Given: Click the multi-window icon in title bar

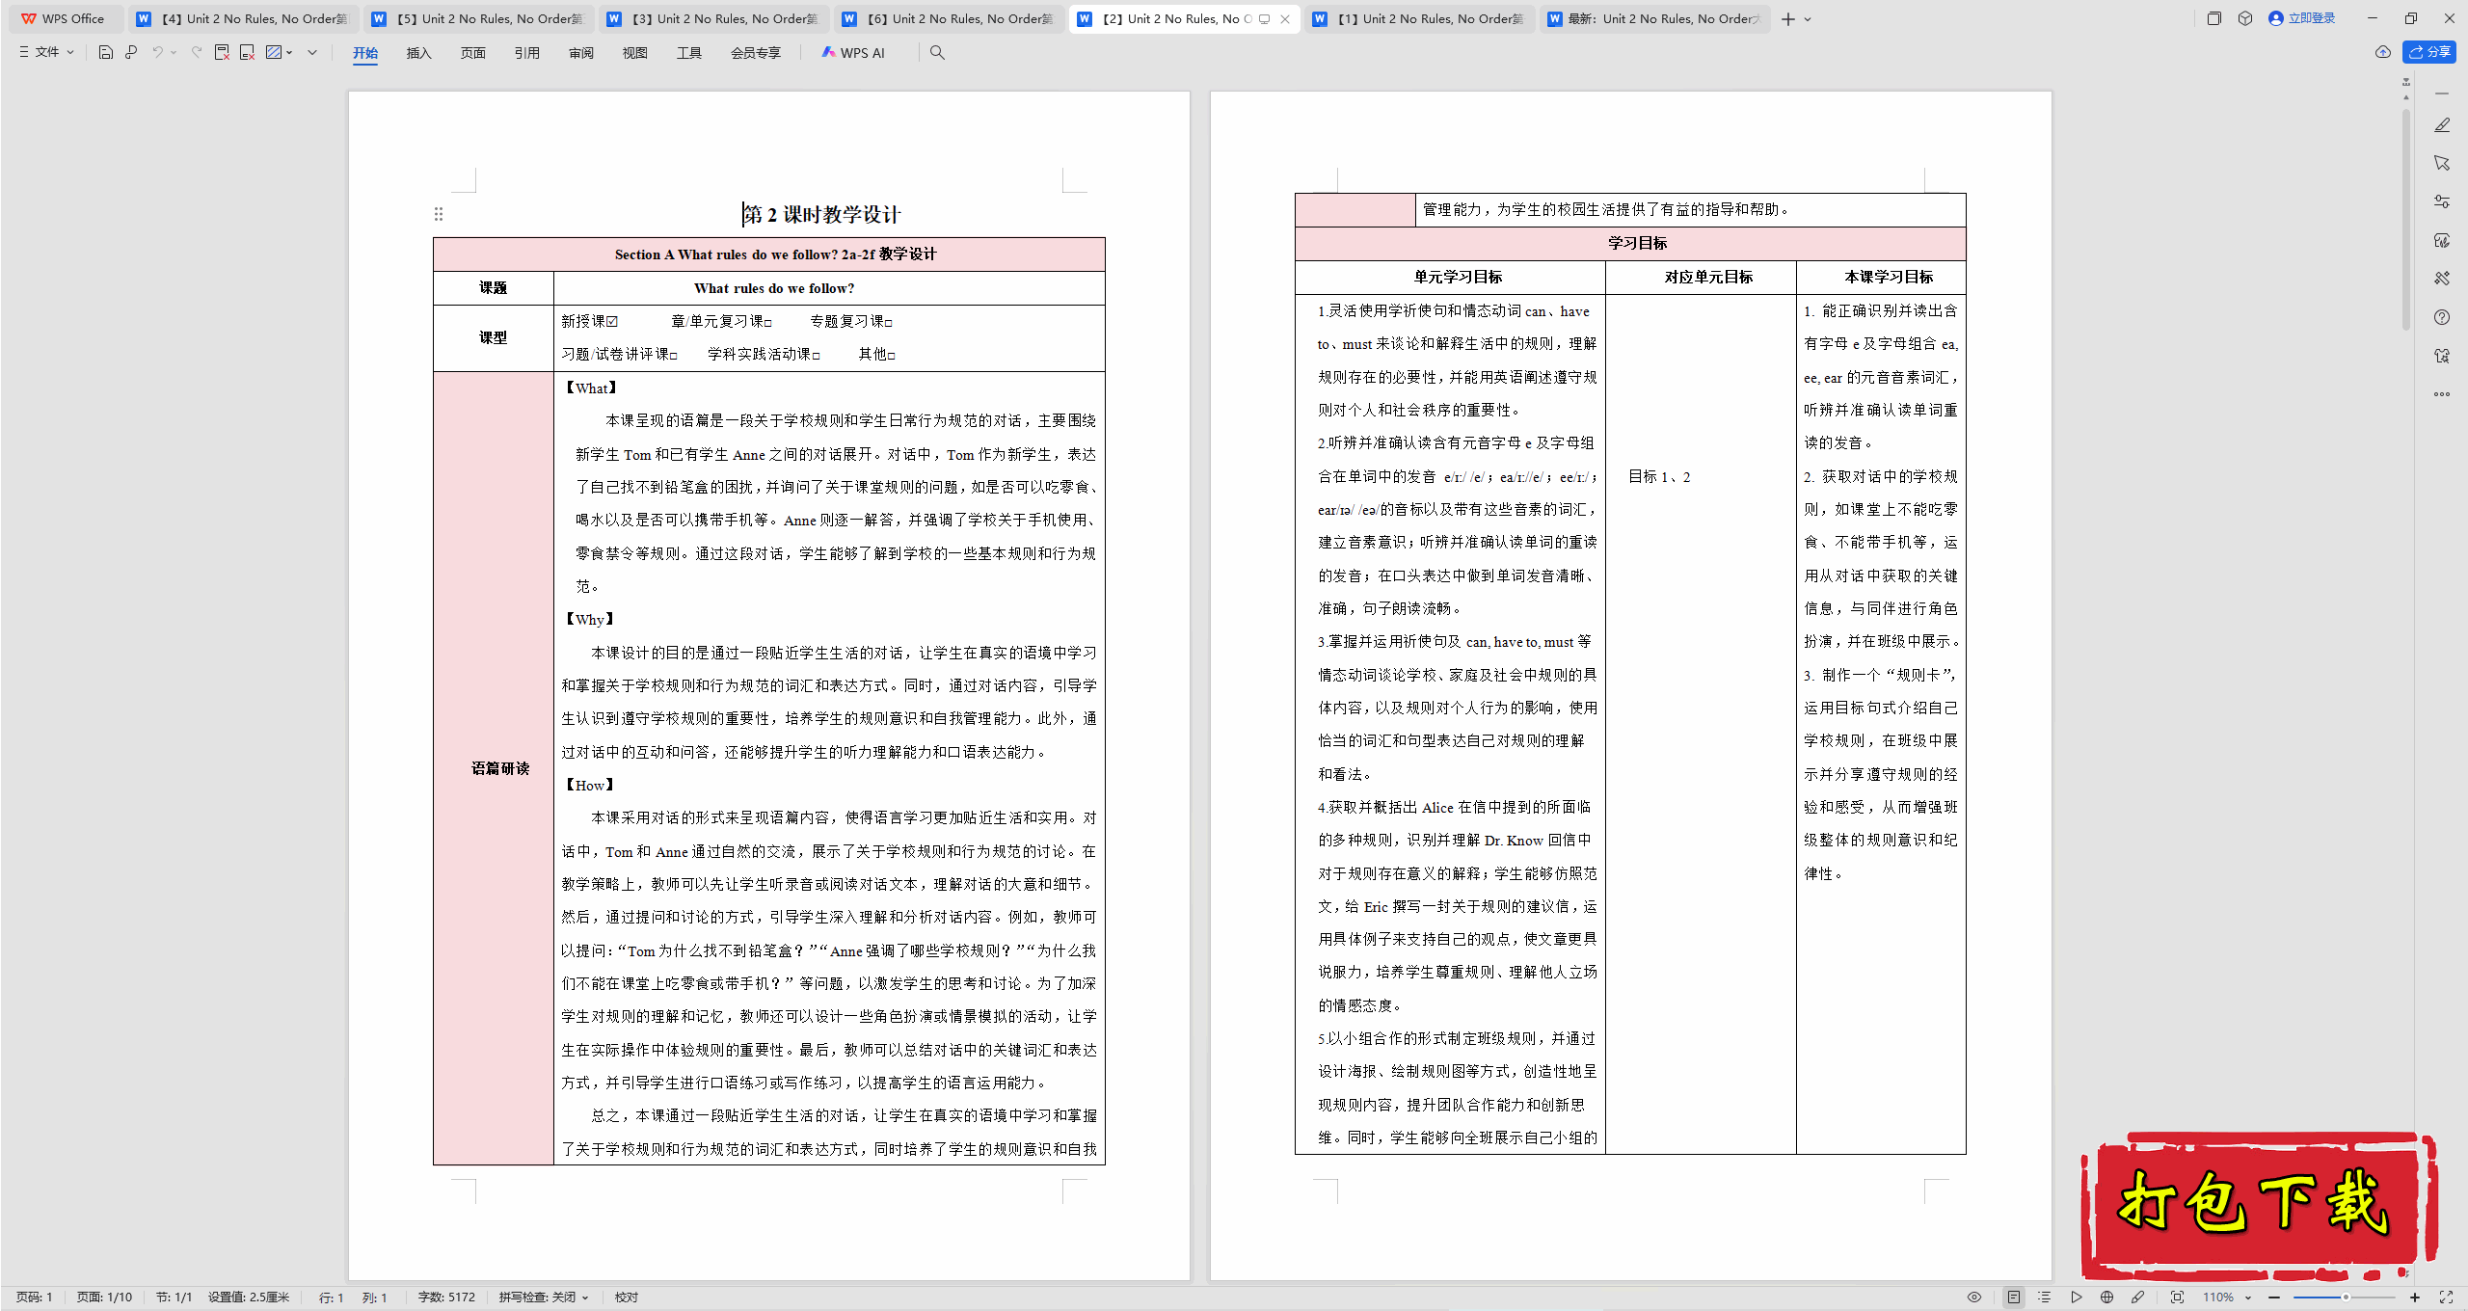Looking at the screenshot, I should [x=2214, y=18].
